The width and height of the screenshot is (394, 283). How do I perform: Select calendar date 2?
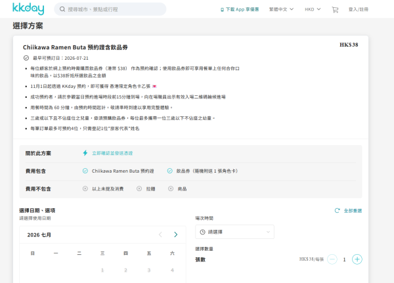(x=125, y=270)
